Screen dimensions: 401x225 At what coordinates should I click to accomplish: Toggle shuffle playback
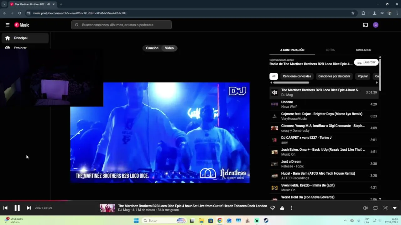(385, 208)
